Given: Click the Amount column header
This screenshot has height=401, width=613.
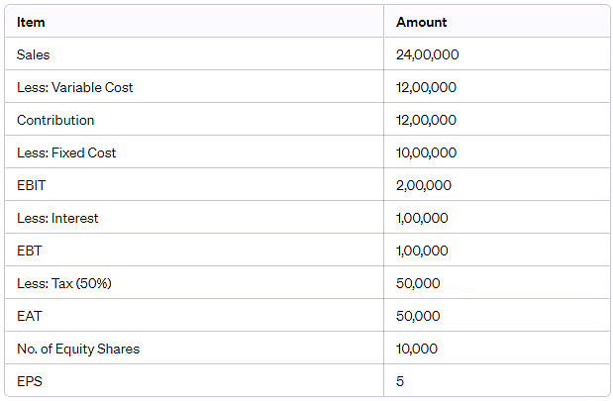Looking at the screenshot, I should [421, 22].
